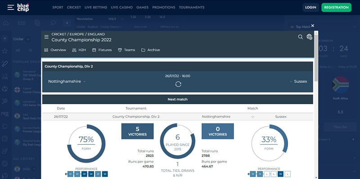The image size is (360, 179).
Task: Click the Date column header
Action: (x=61, y=108)
